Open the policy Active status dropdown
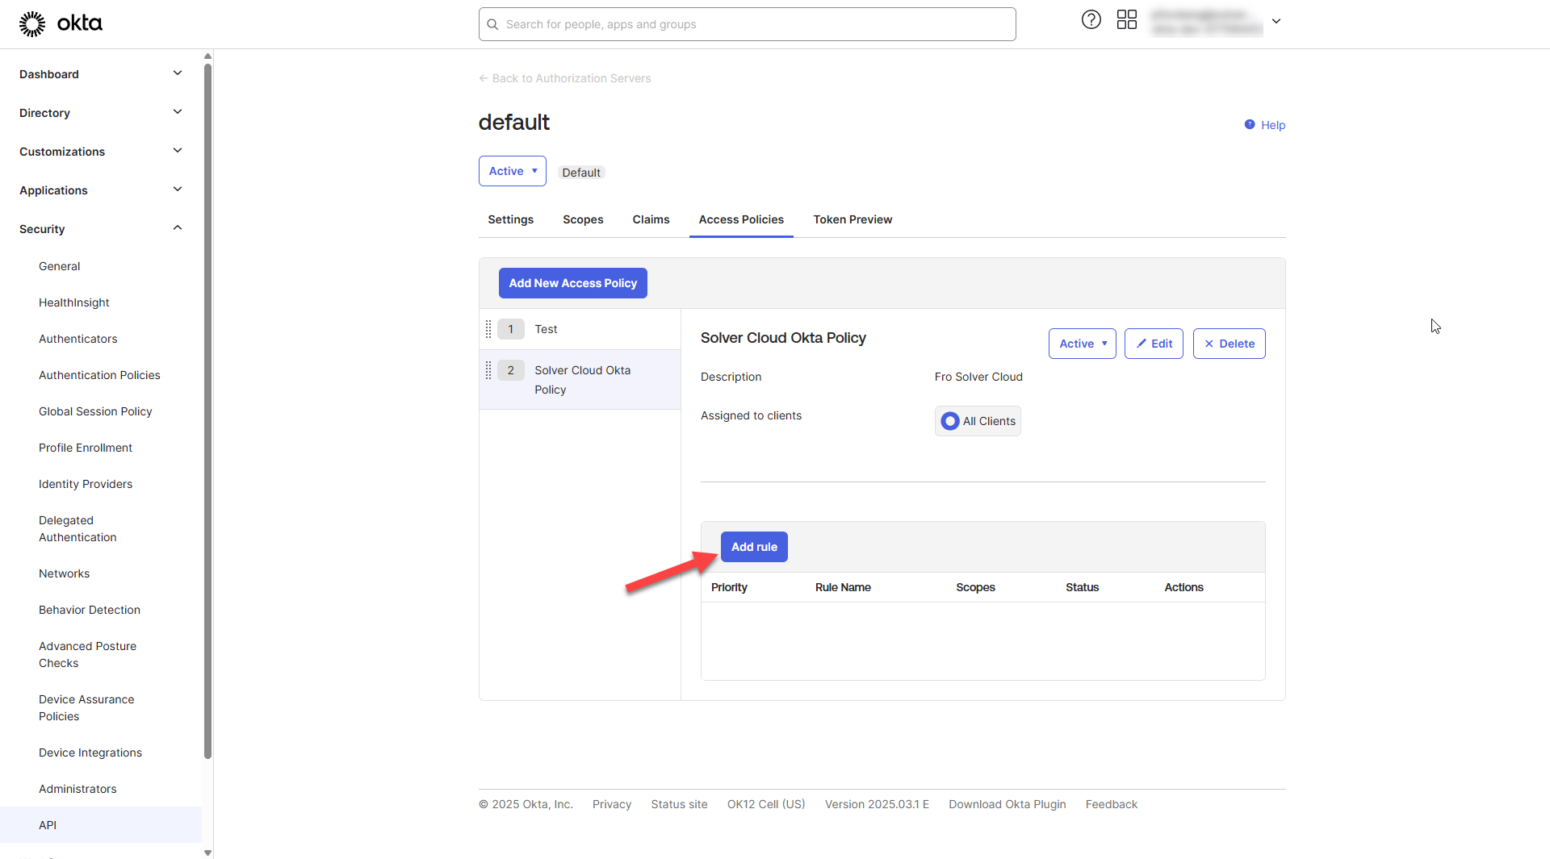 tap(1082, 344)
